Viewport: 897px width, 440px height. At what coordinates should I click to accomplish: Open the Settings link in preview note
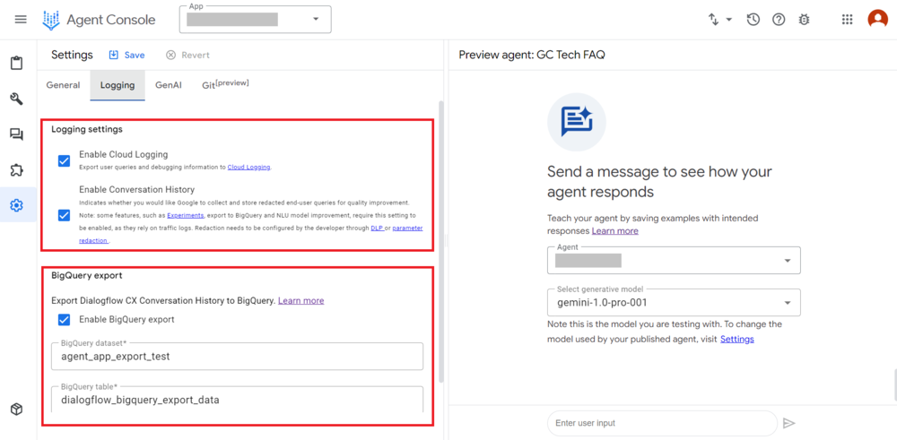point(736,339)
